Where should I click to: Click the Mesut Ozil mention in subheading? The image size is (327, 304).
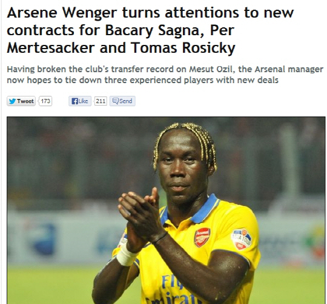click(210, 69)
